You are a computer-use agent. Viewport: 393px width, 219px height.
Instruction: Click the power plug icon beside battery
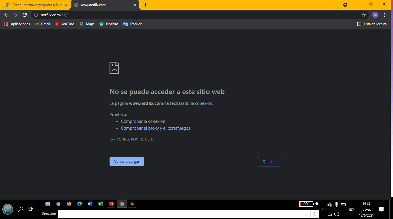click(x=317, y=204)
